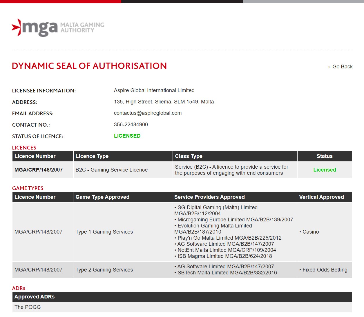364x317 pixels.
Task: Click green LICENSED status of licence value
Action: (127, 136)
